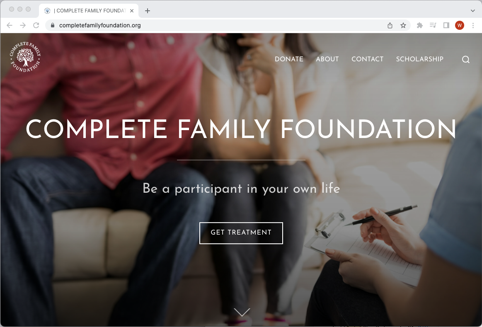Viewport: 482px width, 327px height.
Task: Click the scroll-down chevron at page bottom
Action: point(242,312)
